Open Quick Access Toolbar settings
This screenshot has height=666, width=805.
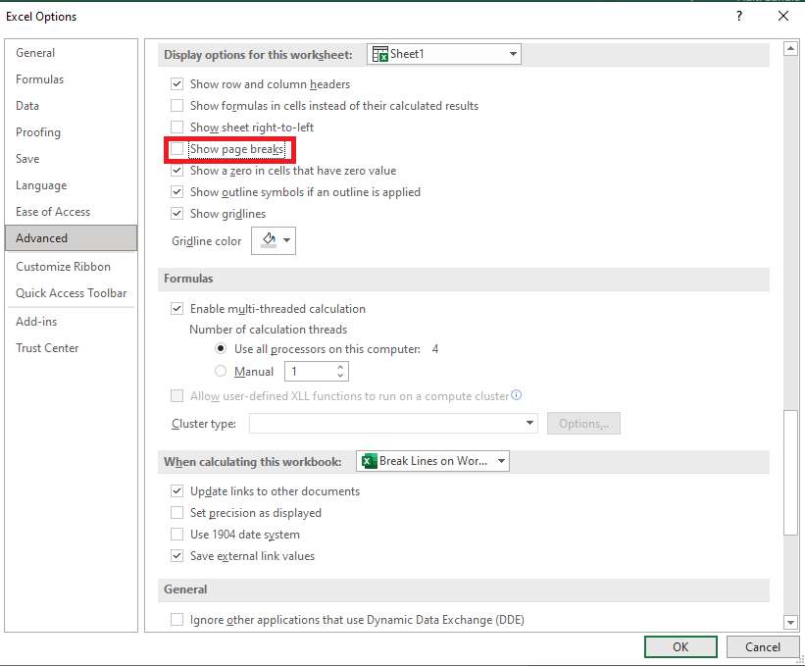point(71,292)
